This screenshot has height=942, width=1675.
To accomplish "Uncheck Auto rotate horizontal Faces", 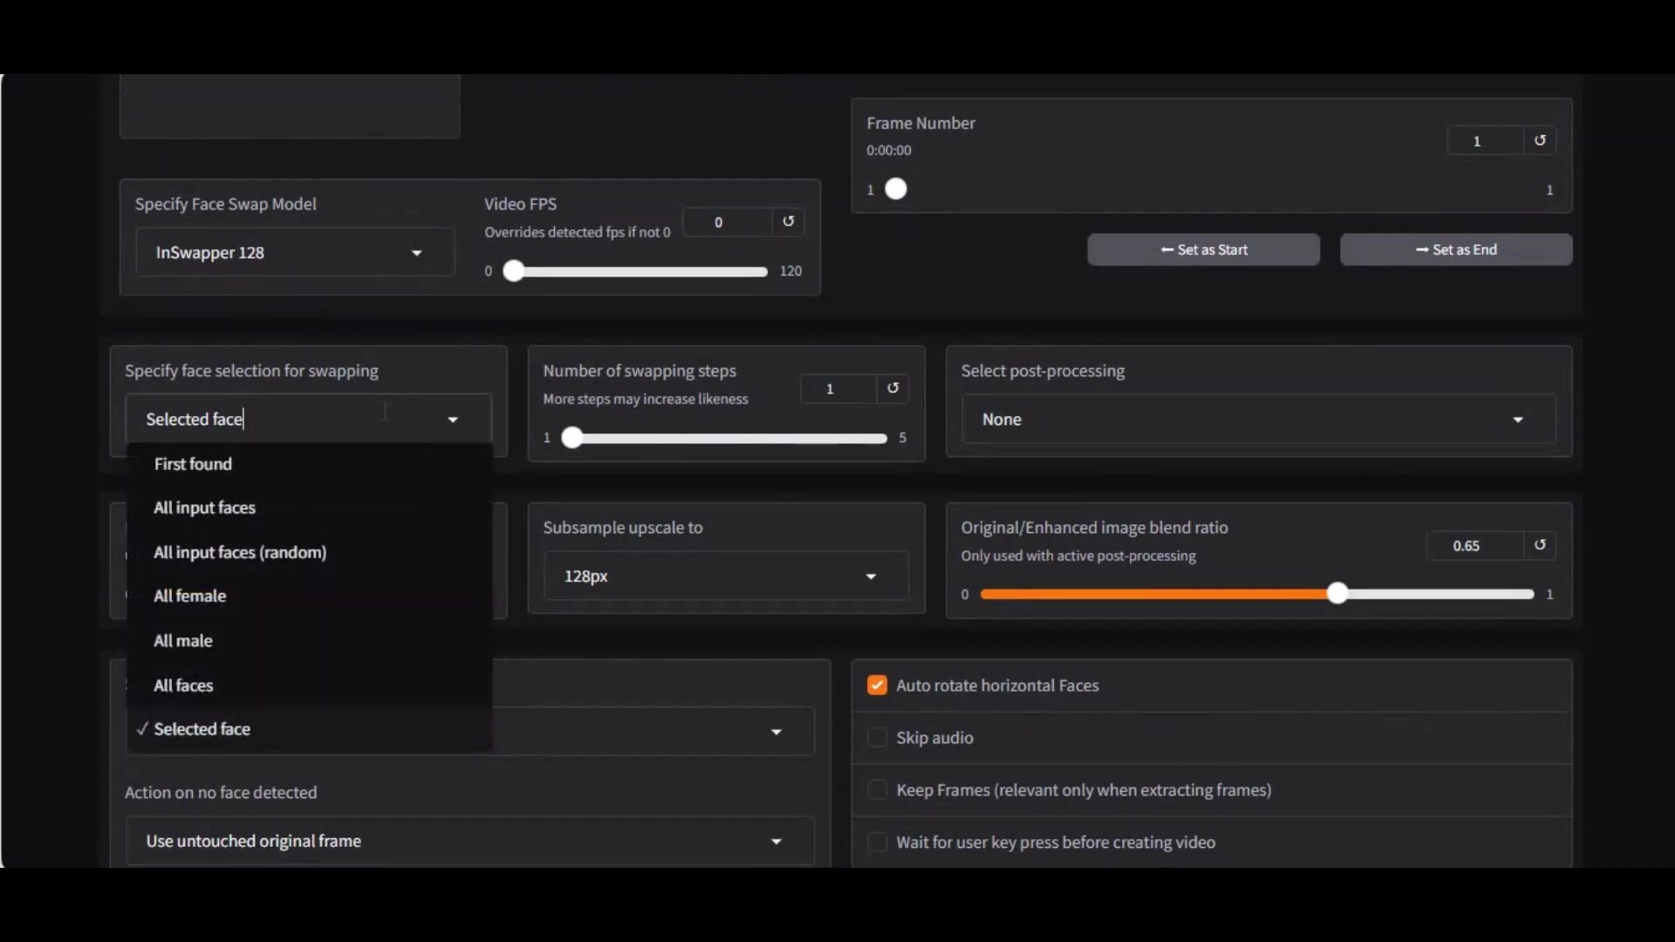I will coord(877,686).
